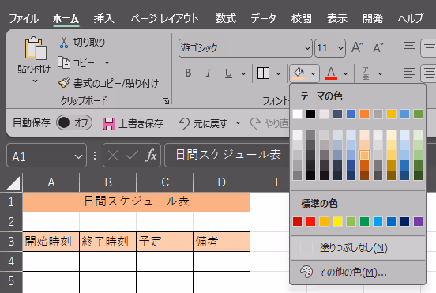The height and width of the screenshot is (293, 436).
Task: Open the font size dropdown showing 11
Action: click(x=340, y=48)
